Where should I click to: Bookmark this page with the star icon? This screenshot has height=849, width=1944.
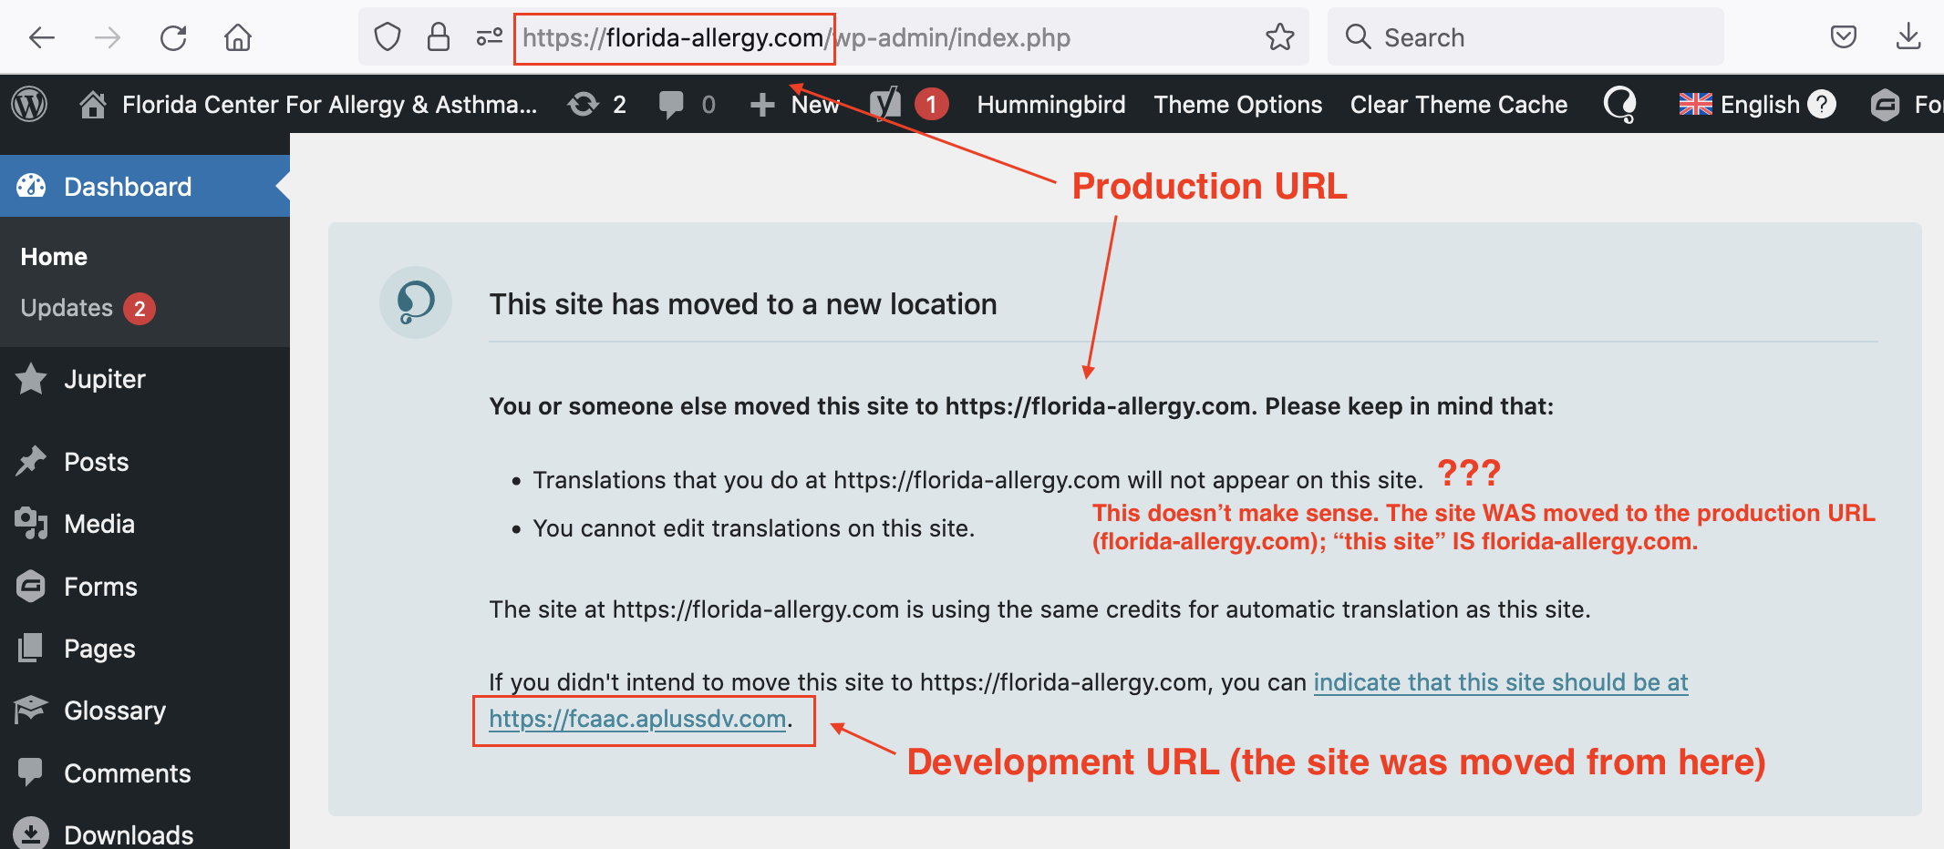coord(1280,37)
